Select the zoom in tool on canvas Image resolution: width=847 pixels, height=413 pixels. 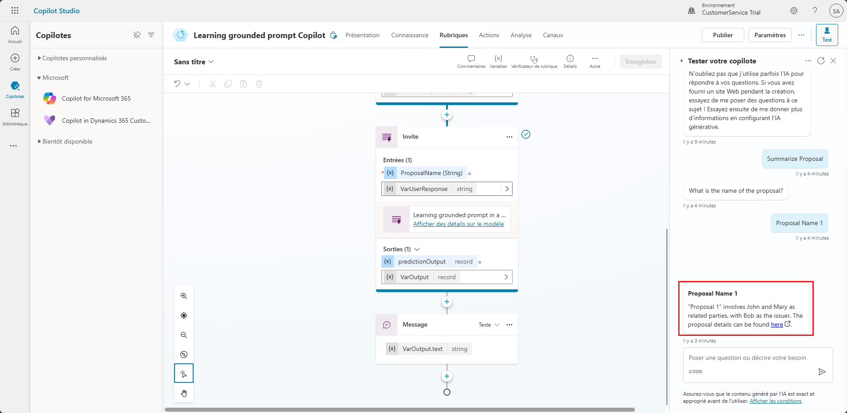(184, 296)
